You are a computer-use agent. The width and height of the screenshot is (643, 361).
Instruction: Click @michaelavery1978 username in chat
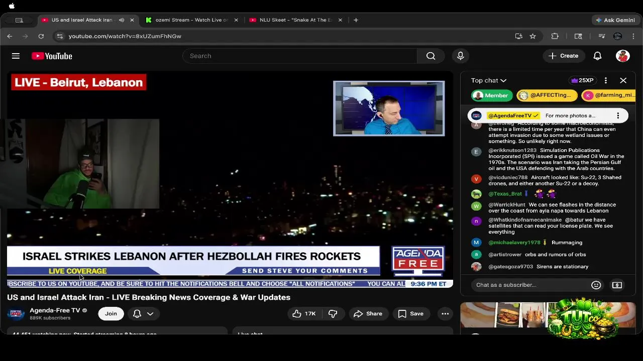(x=514, y=243)
